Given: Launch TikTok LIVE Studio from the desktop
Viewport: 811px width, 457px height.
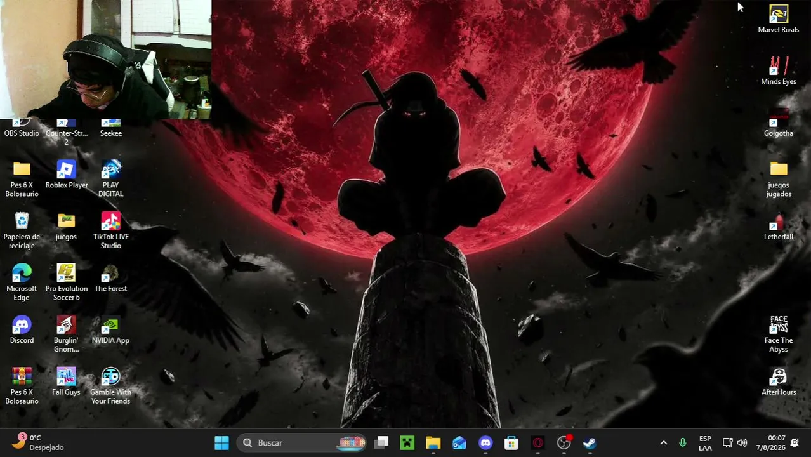Looking at the screenshot, I should (x=110, y=231).
